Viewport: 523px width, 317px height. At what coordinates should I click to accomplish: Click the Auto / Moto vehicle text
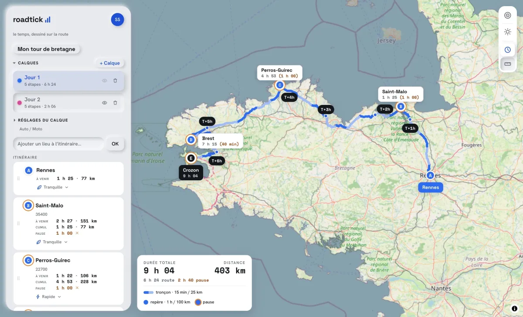[x=31, y=129]
